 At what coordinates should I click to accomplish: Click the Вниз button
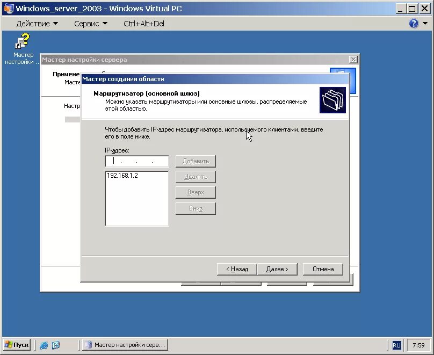[196, 208]
